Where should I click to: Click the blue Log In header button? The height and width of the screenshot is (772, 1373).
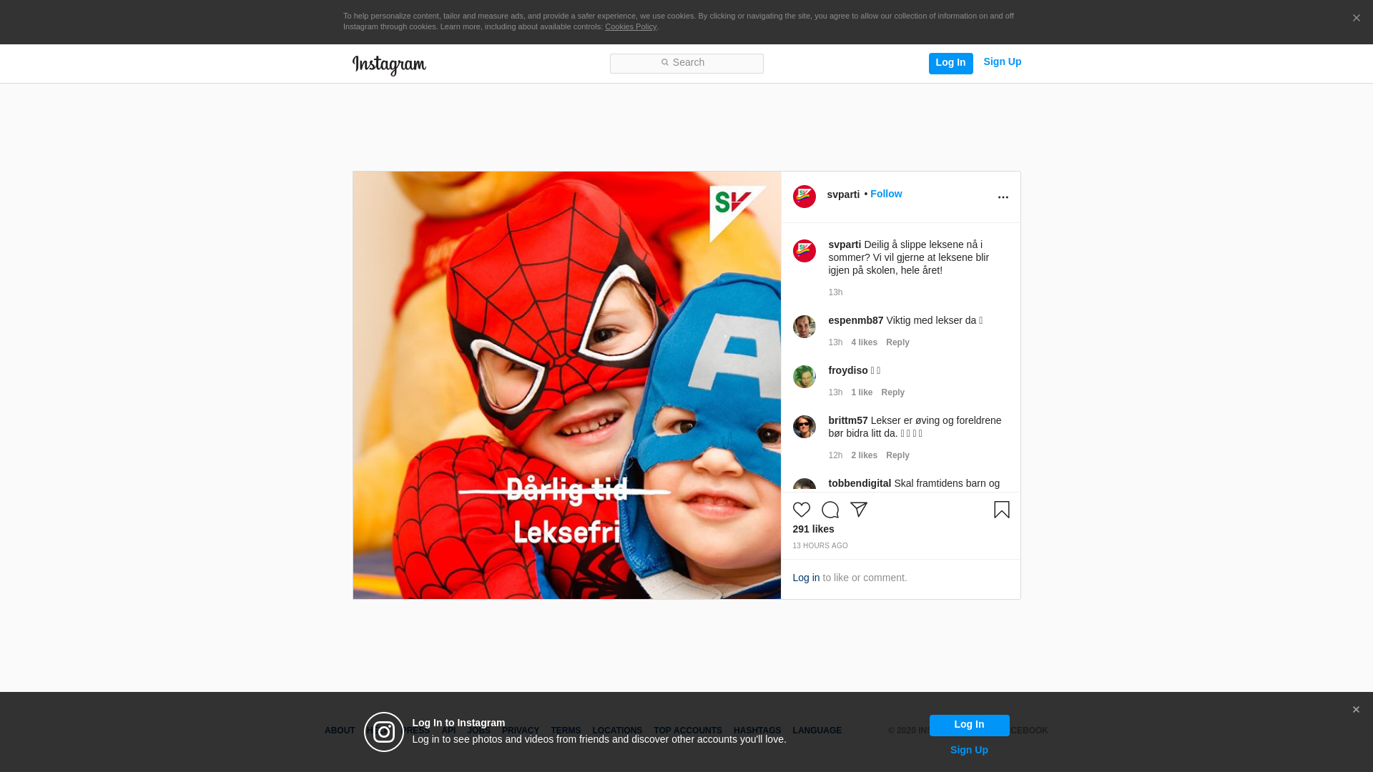point(950,63)
